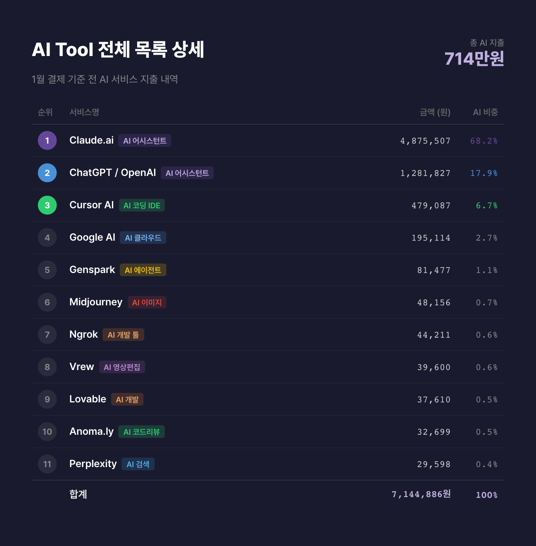
Task: Click the 714만원 total spending figure
Action: [474, 59]
